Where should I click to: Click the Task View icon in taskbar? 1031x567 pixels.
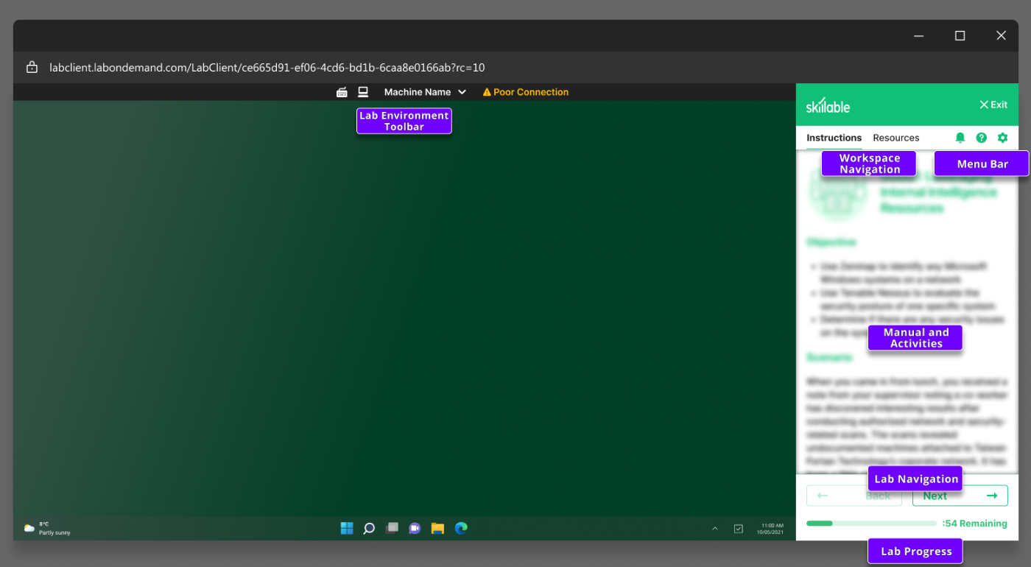[x=393, y=528]
